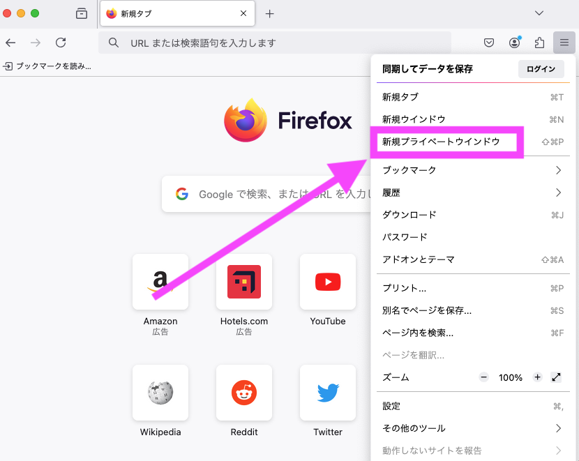Viewport: 579px width, 461px height.
Task: Click the ログイン button
Action: click(x=541, y=69)
